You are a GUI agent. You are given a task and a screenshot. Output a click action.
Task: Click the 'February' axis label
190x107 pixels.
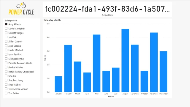[x=68, y=94]
